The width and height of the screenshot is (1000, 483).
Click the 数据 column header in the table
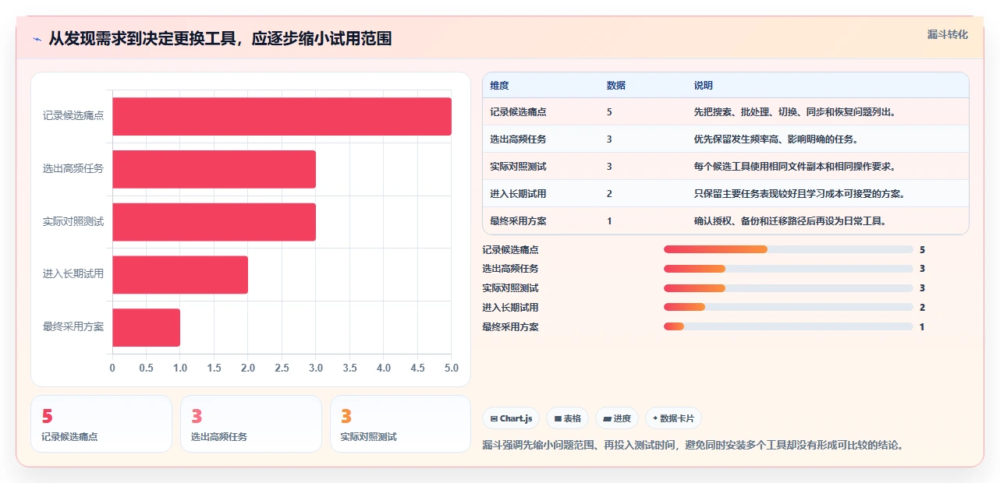615,86
